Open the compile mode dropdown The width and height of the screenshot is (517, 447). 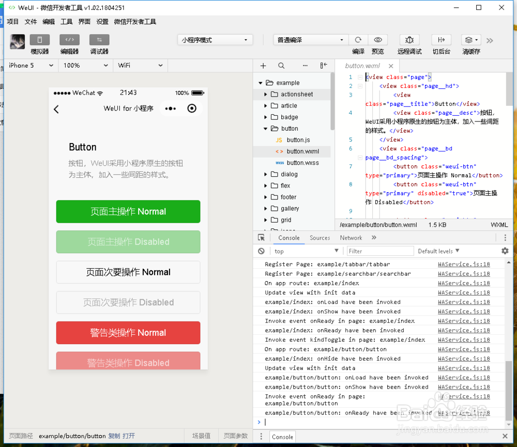310,40
